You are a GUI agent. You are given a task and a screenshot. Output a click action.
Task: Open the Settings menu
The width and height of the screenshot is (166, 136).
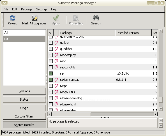click(42, 9)
